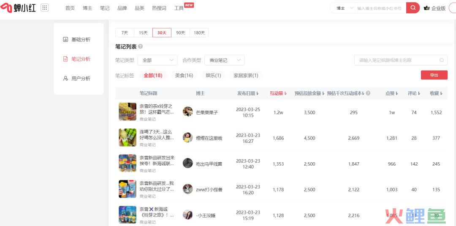This screenshot has height=226, width=456.
Task: Open thumbnail of 奈雪的茶x铃芽之旅 note
Action: (x=128, y=112)
